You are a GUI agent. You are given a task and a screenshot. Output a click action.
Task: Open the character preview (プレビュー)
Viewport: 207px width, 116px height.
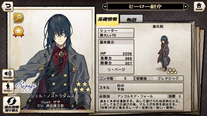8,88
